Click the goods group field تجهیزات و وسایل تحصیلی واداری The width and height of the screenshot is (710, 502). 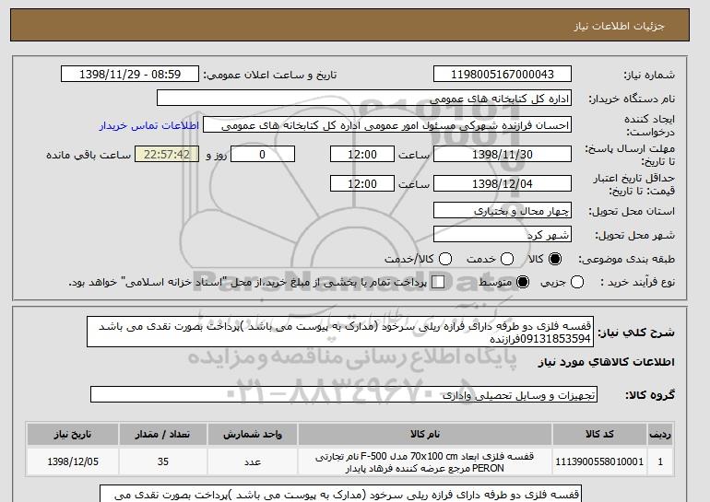tap(344, 395)
